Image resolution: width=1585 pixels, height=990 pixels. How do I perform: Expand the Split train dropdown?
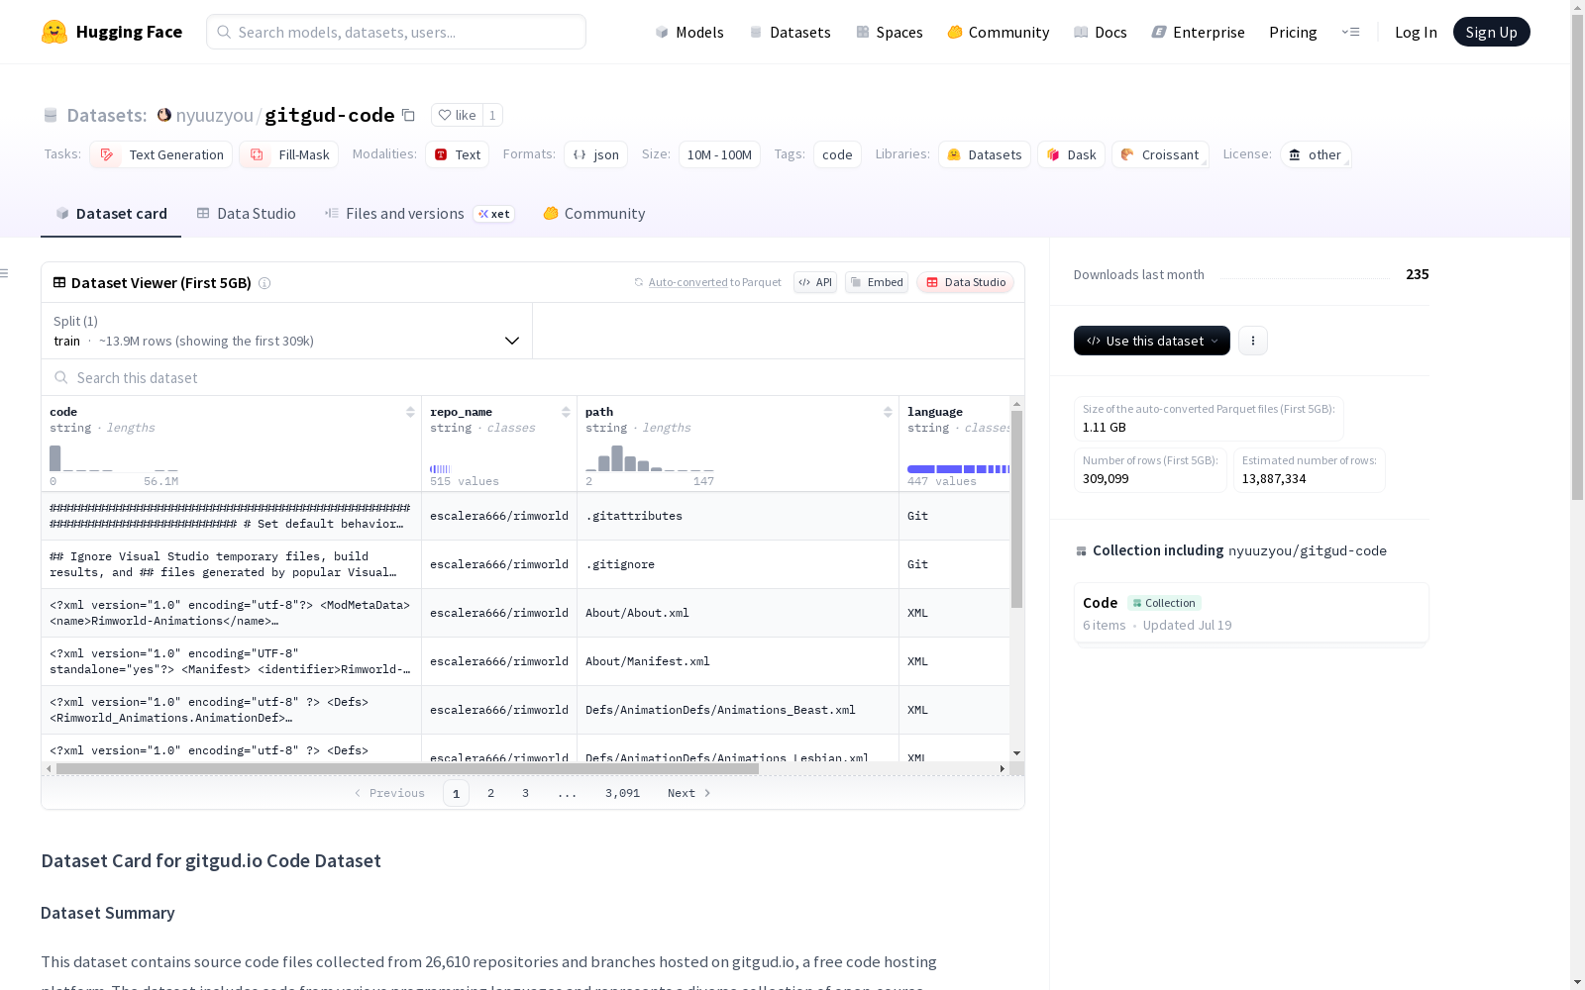tap(287, 331)
